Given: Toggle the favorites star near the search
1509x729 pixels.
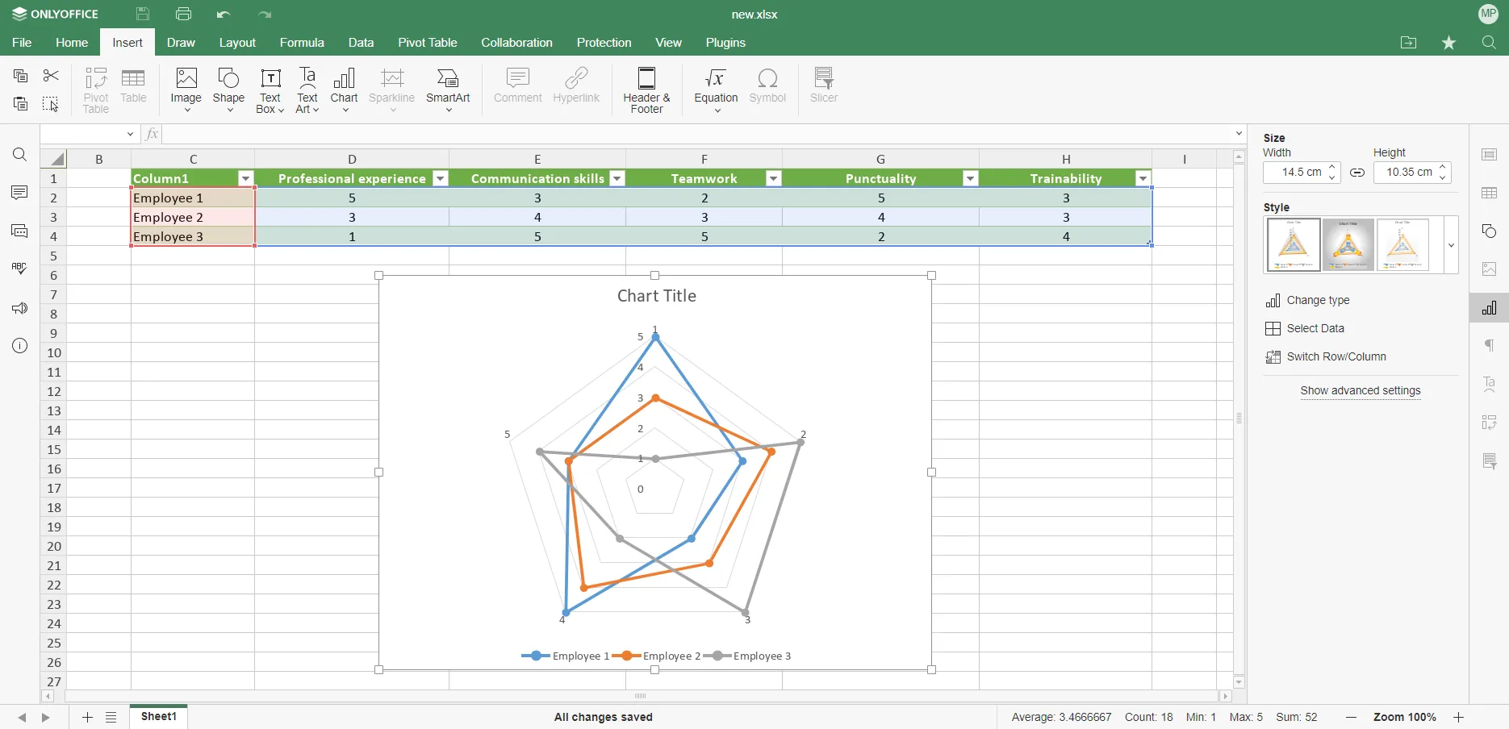Looking at the screenshot, I should click(x=1448, y=43).
